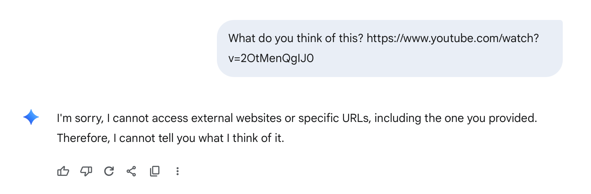Regenerate the Gemini response
The image size is (591, 194).
(109, 172)
